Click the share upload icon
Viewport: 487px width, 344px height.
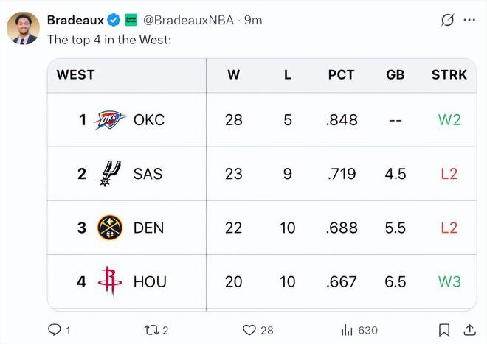point(469,330)
